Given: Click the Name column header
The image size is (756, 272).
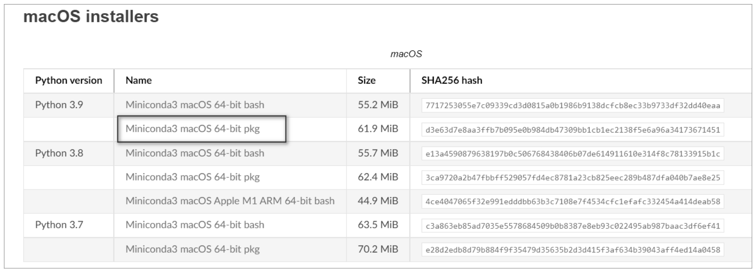Looking at the screenshot, I should (x=139, y=80).
